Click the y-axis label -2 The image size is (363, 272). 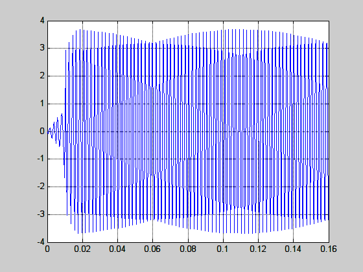tap(41, 187)
